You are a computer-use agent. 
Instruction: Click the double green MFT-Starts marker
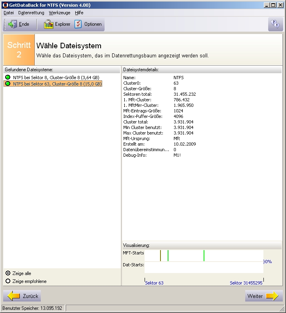168,256
